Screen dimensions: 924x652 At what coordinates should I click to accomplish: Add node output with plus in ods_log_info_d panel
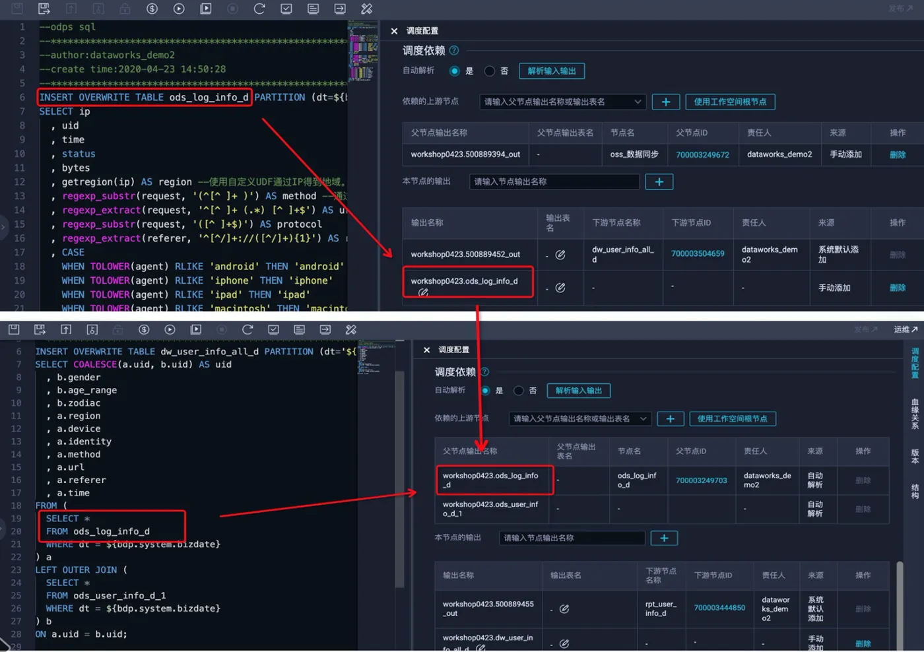pyautogui.click(x=659, y=181)
